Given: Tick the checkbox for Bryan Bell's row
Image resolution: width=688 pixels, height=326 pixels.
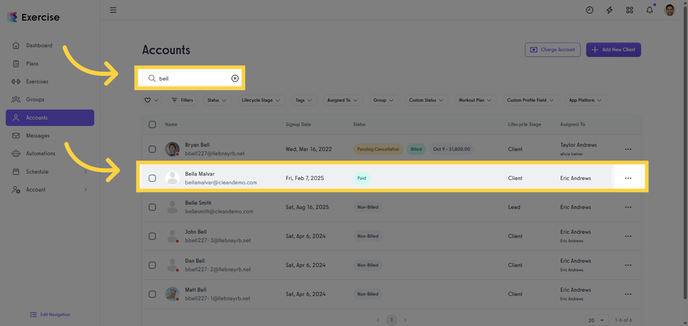Looking at the screenshot, I should click(152, 149).
